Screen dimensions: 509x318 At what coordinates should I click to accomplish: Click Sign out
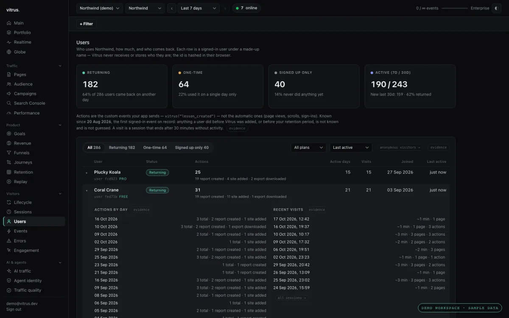pyautogui.click(x=14, y=310)
